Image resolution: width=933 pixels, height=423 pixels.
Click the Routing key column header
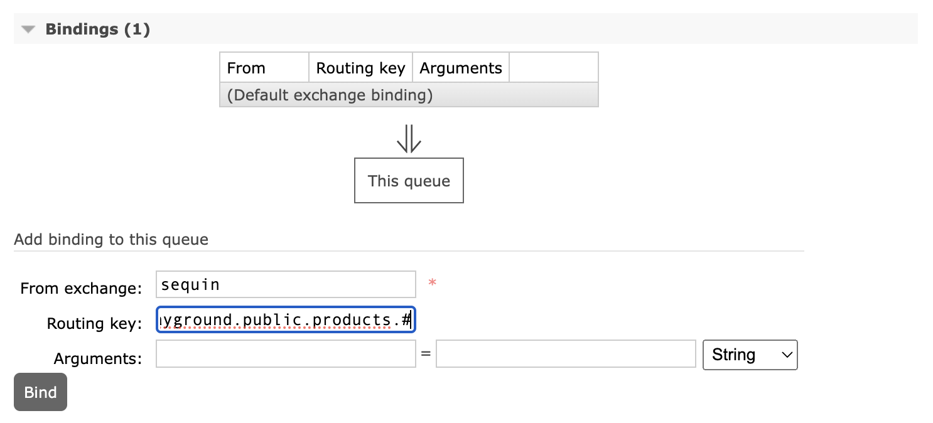click(x=360, y=67)
